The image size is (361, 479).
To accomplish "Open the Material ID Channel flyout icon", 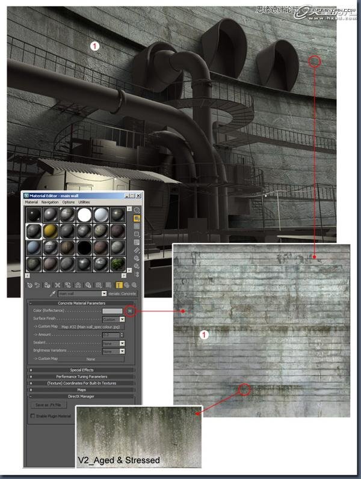I will pyautogui.click(x=99, y=285).
